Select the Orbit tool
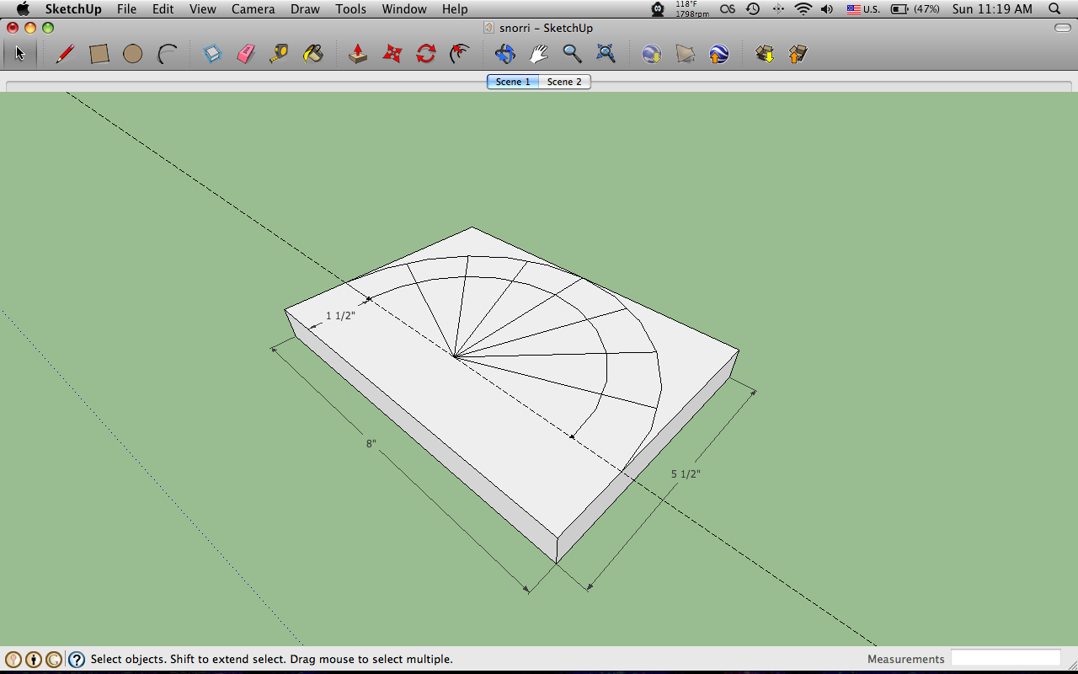Screen dimensions: 1078x674 click(504, 54)
